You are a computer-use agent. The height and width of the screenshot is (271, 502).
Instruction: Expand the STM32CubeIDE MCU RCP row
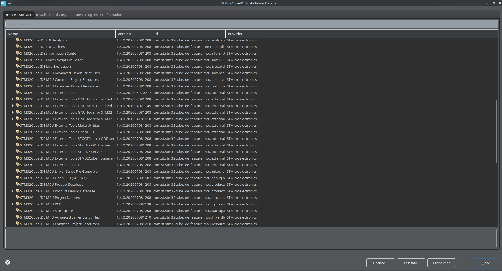pyautogui.click(x=13, y=204)
